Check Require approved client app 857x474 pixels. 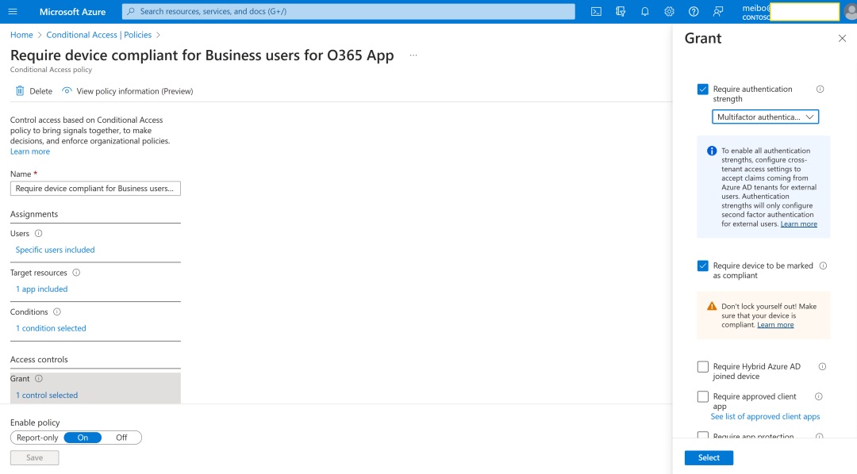click(703, 396)
